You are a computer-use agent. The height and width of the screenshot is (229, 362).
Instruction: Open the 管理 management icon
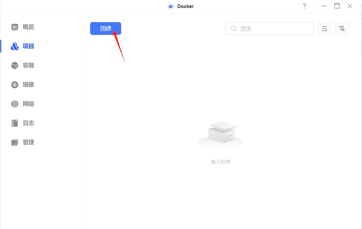click(15, 142)
